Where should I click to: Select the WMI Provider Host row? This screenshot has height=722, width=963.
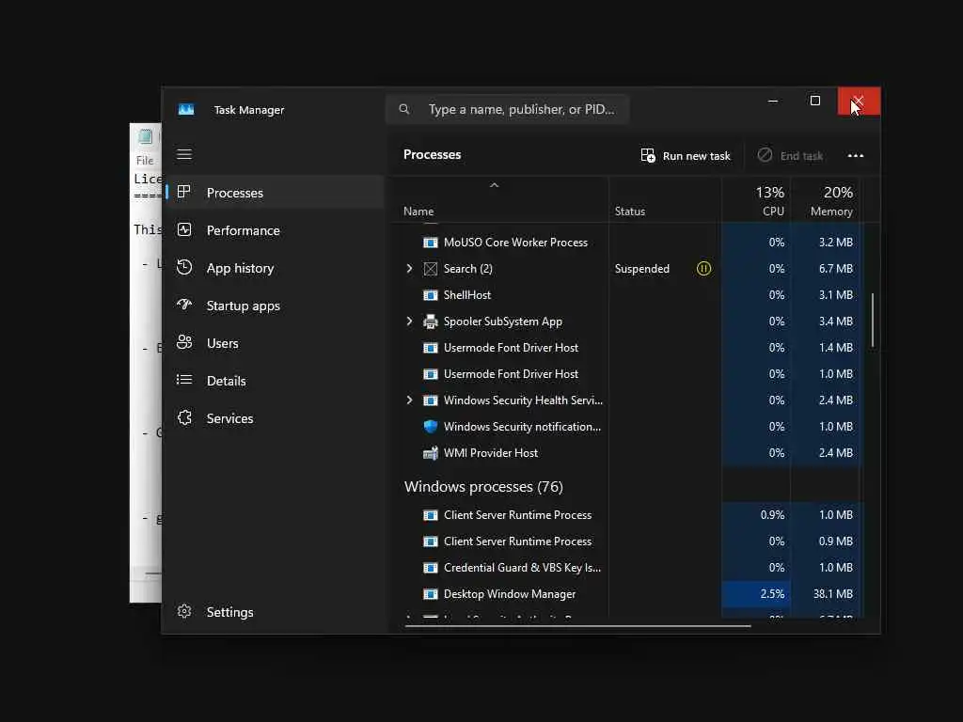click(x=626, y=452)
